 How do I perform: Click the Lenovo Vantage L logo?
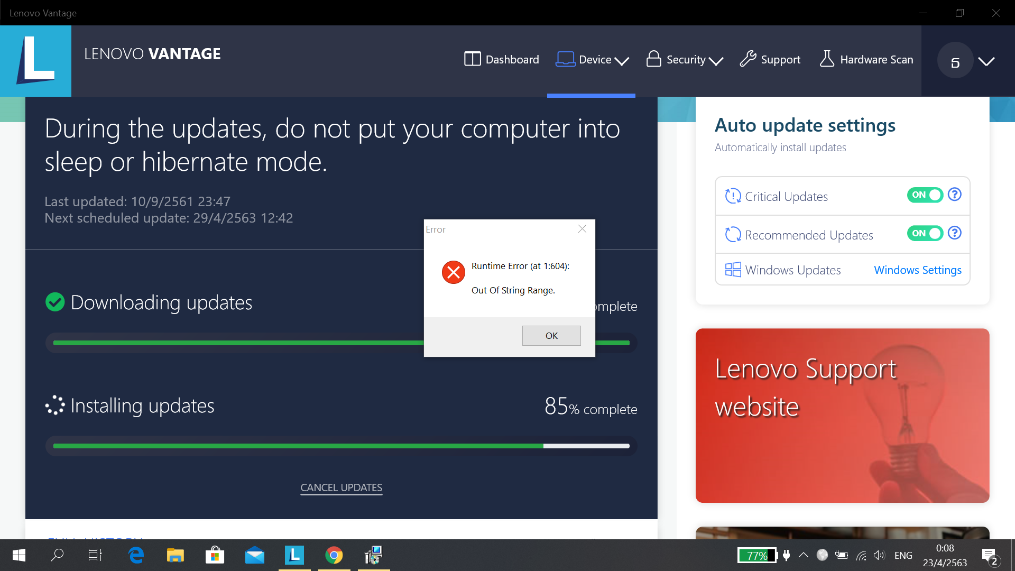coord(35,61)
